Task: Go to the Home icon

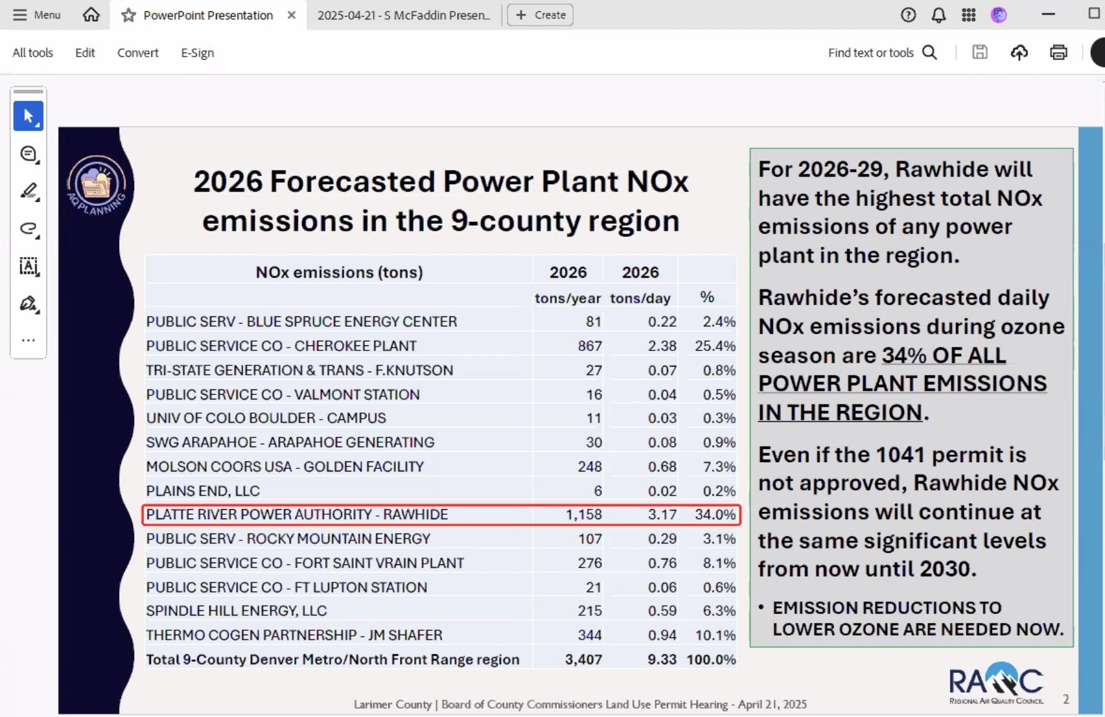Action: click(91, 15)
